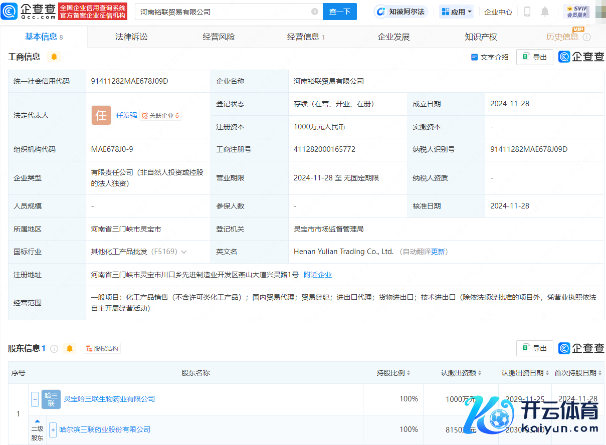Click the mobile phone icon in header

(527, 12)
